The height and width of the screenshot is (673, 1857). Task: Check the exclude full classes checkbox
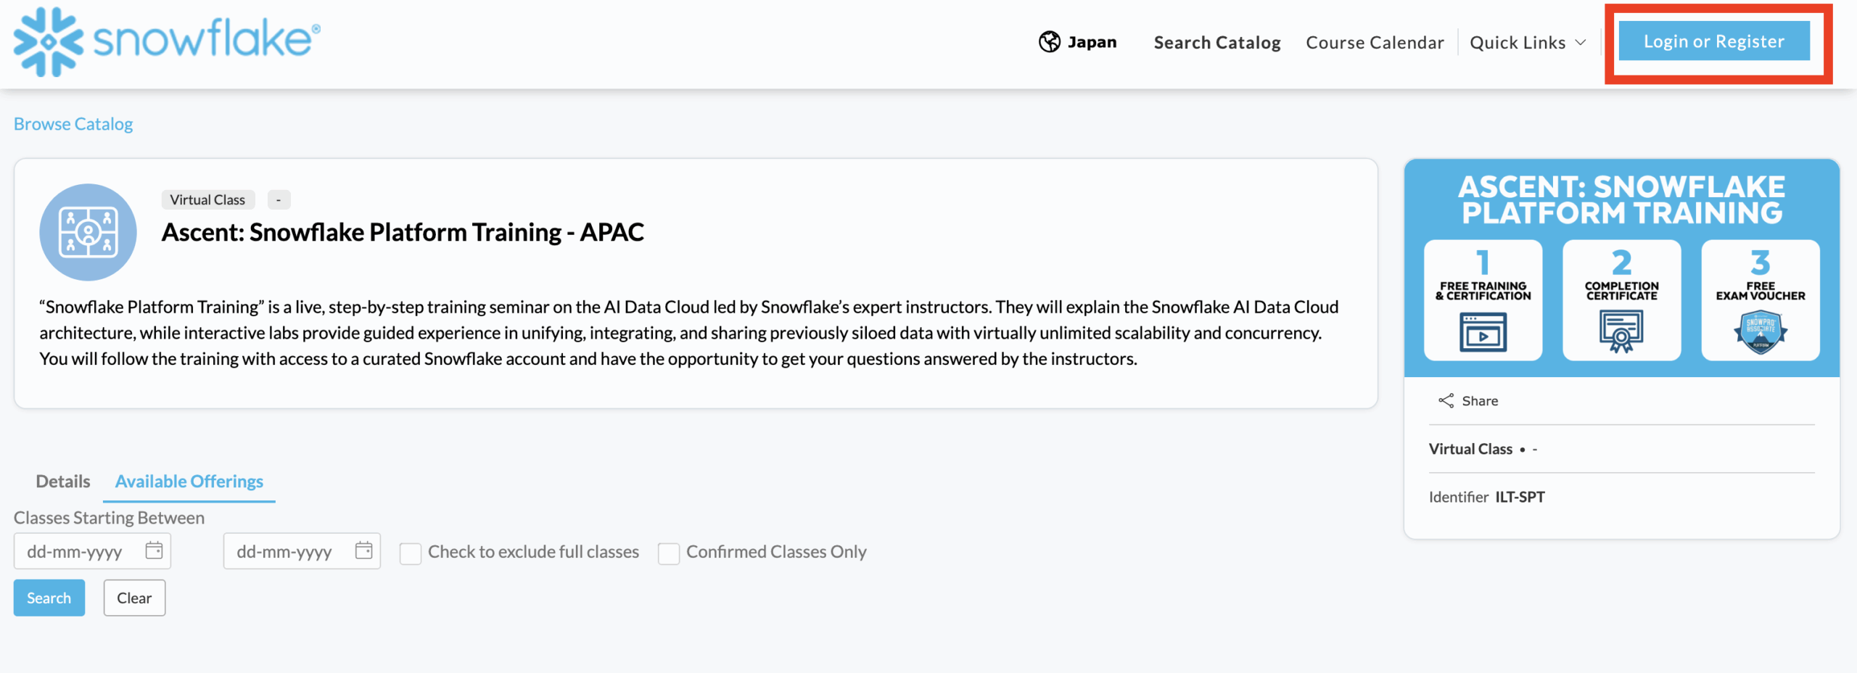pyautogui.click(x=411, y=553)
